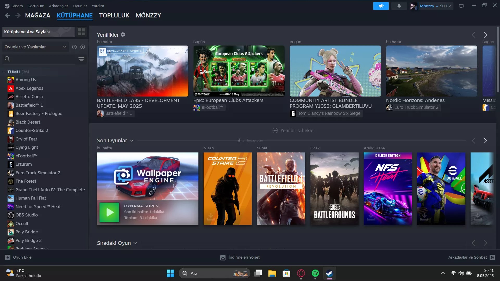
Task: Open the advanced filter options icon
Action: pos(81,59)
